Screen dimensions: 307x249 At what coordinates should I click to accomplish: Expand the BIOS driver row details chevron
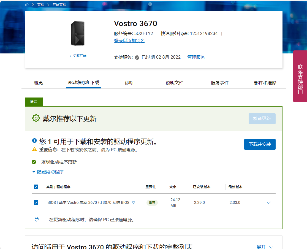(x=269, y=202)
